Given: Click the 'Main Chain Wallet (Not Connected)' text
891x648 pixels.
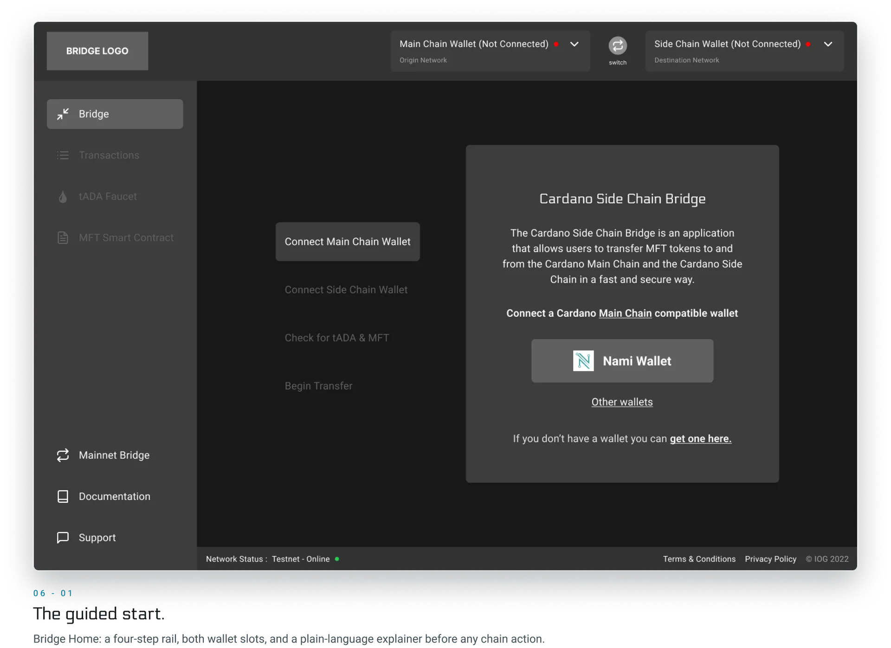Looking at the screenshot, I should 474,44.
